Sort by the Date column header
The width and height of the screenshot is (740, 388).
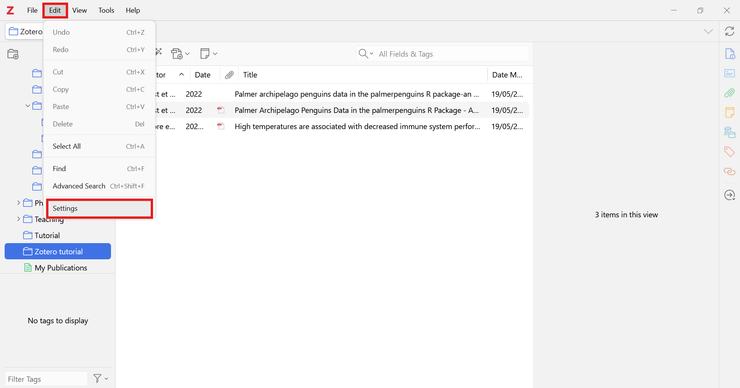point(203,75)
